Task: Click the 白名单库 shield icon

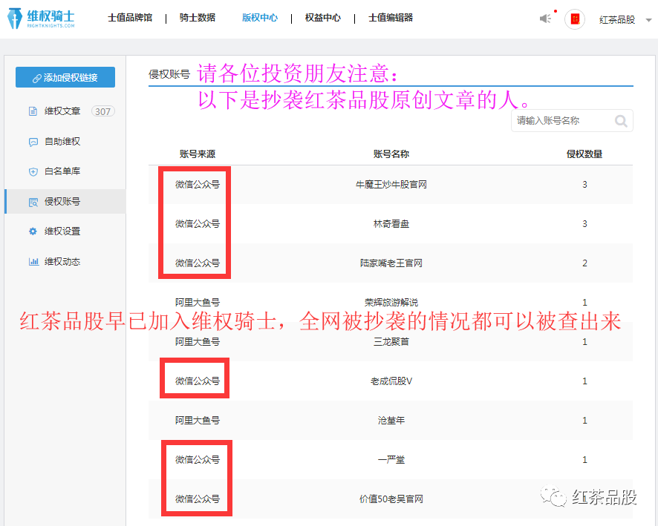Action: pyautogui.click(x=33, y=171)
